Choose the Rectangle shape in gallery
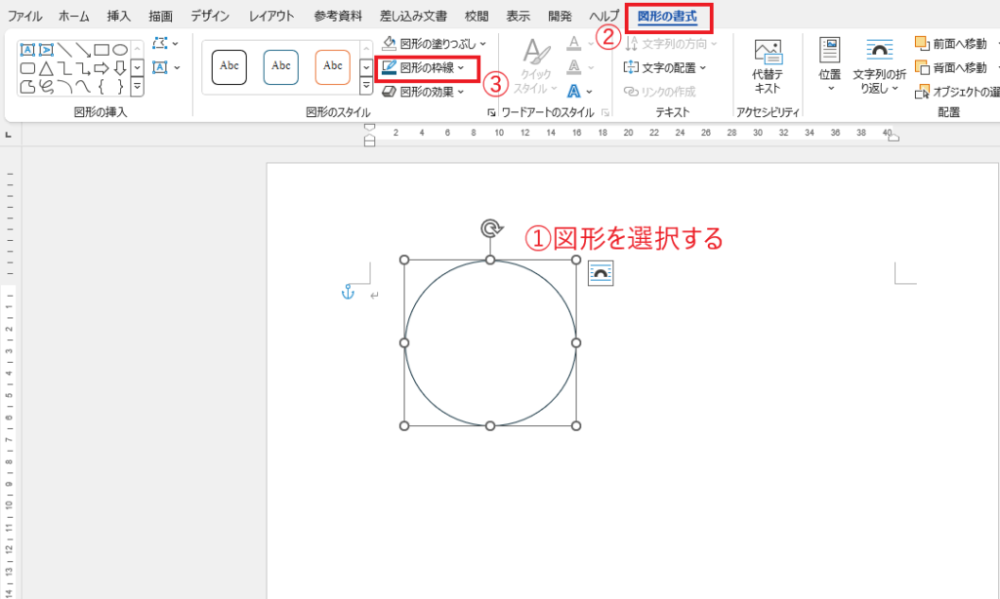The height and width of the screenshot is (599, 1000). click(102, 50)
